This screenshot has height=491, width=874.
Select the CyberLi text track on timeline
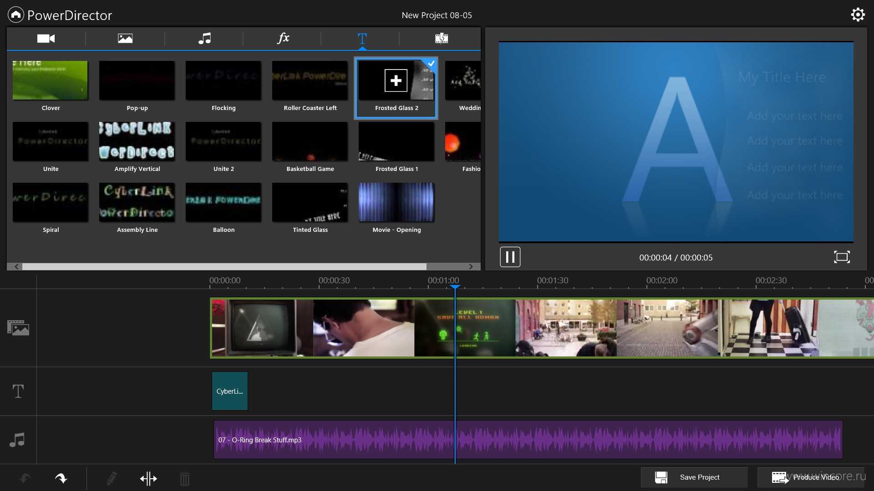[229, 390]
